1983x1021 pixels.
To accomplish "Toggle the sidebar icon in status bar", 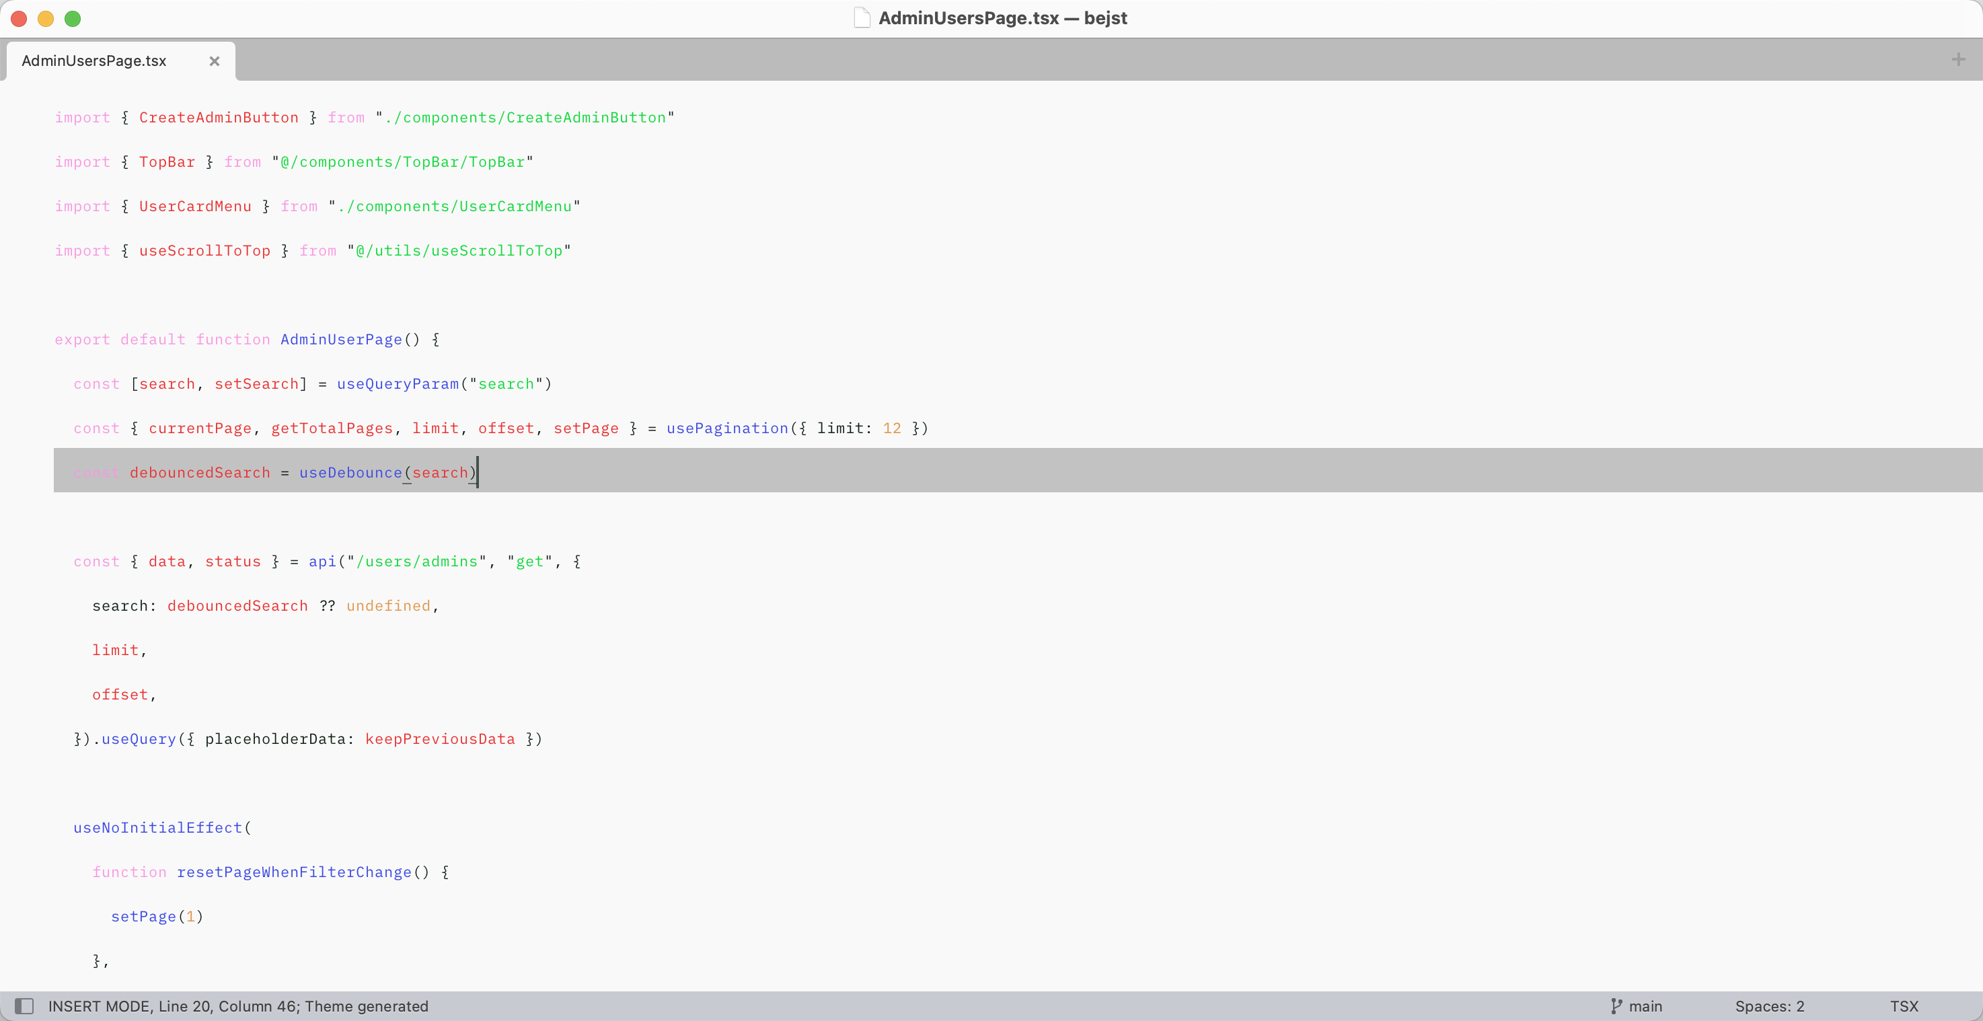I will 24,1006.
